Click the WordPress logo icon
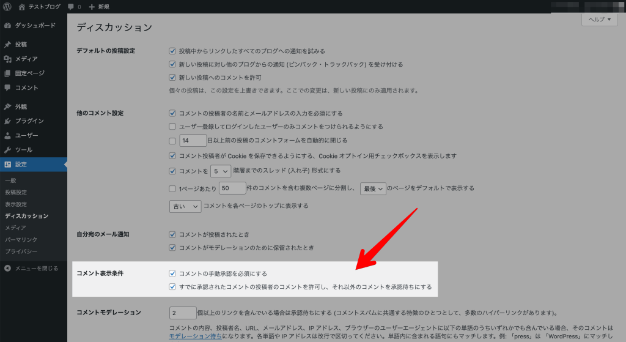 [7, 7]
